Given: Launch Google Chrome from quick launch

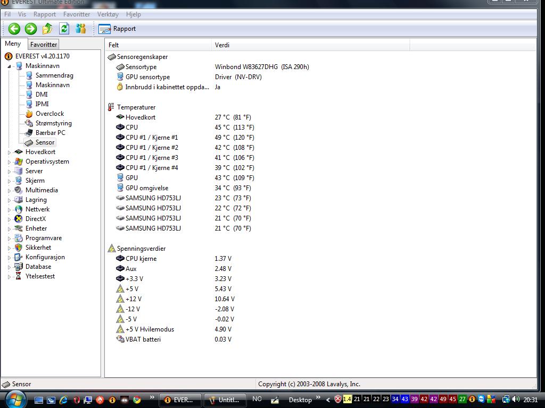Looking at the screenshot, I should (x=137, y=399).
